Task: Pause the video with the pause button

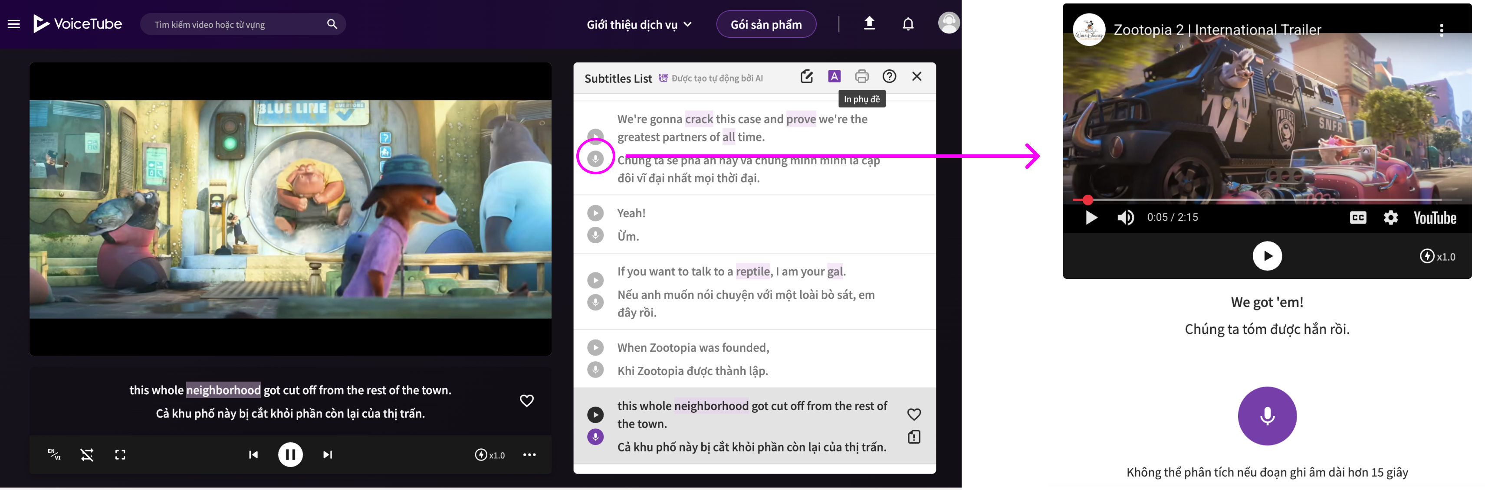Action: [x=290, y=455]
